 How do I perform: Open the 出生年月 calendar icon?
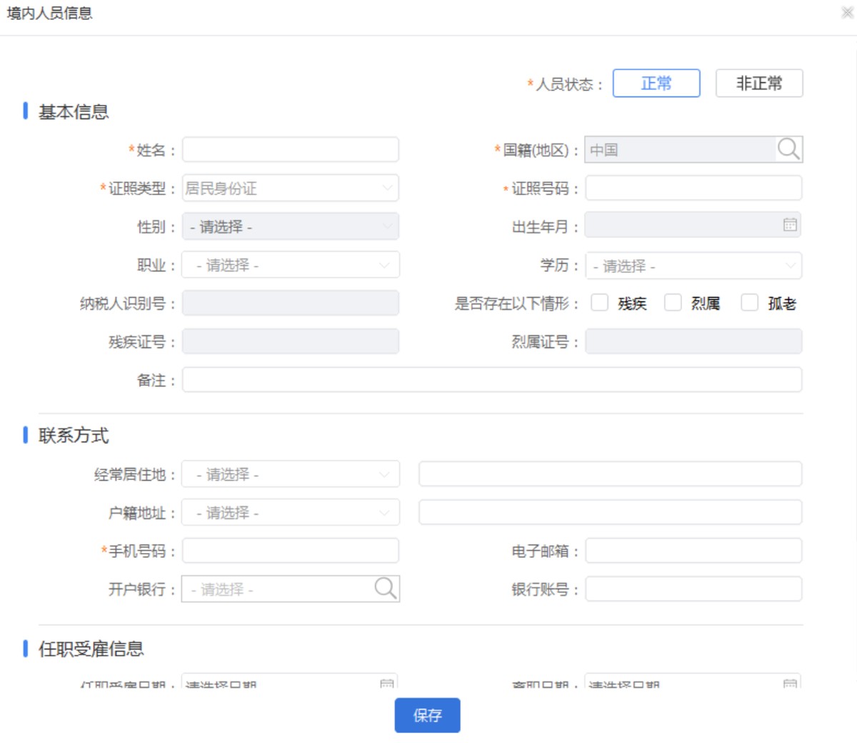[x=790, y=225]
